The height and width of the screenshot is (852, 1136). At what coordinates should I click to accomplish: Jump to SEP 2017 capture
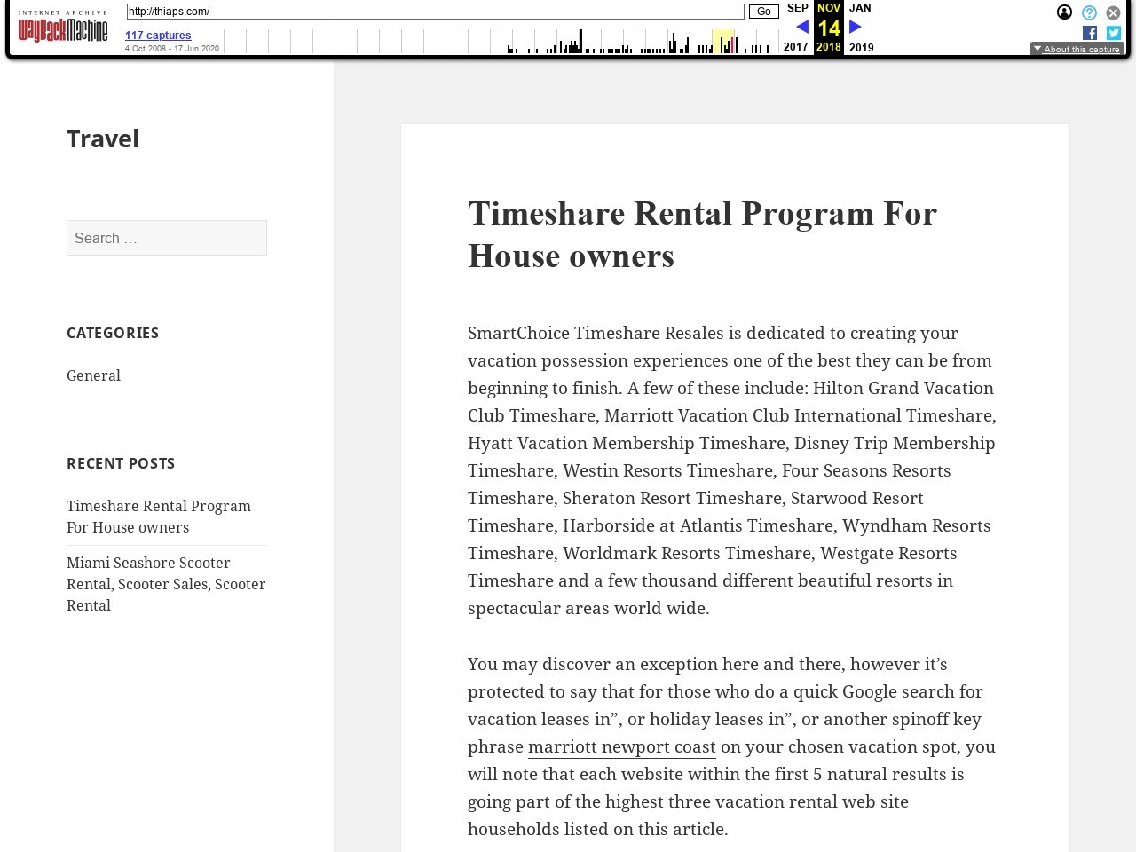[797, 8]
